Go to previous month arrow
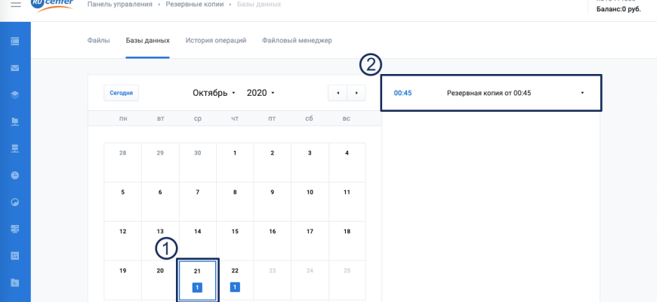This screenshot has height=302, width=657. 338,93
